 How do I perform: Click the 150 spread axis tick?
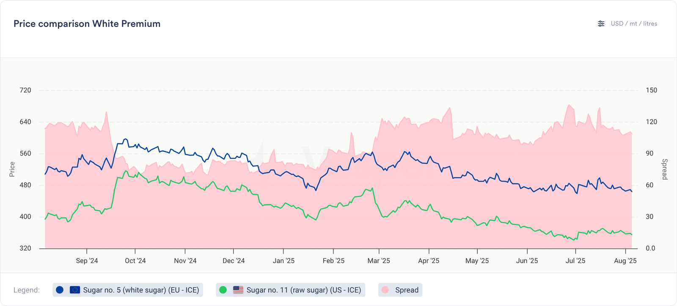tap(651, 90)
